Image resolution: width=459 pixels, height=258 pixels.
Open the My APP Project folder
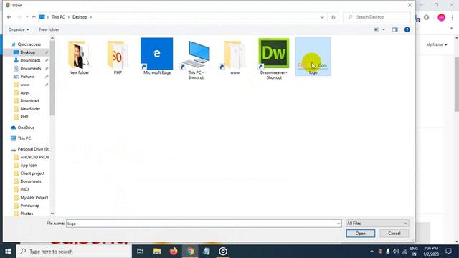point(34,198)
